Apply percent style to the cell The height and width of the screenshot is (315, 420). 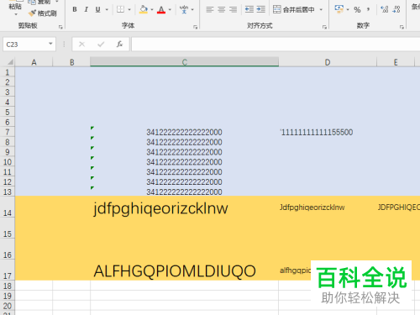(x=357, y=10)
